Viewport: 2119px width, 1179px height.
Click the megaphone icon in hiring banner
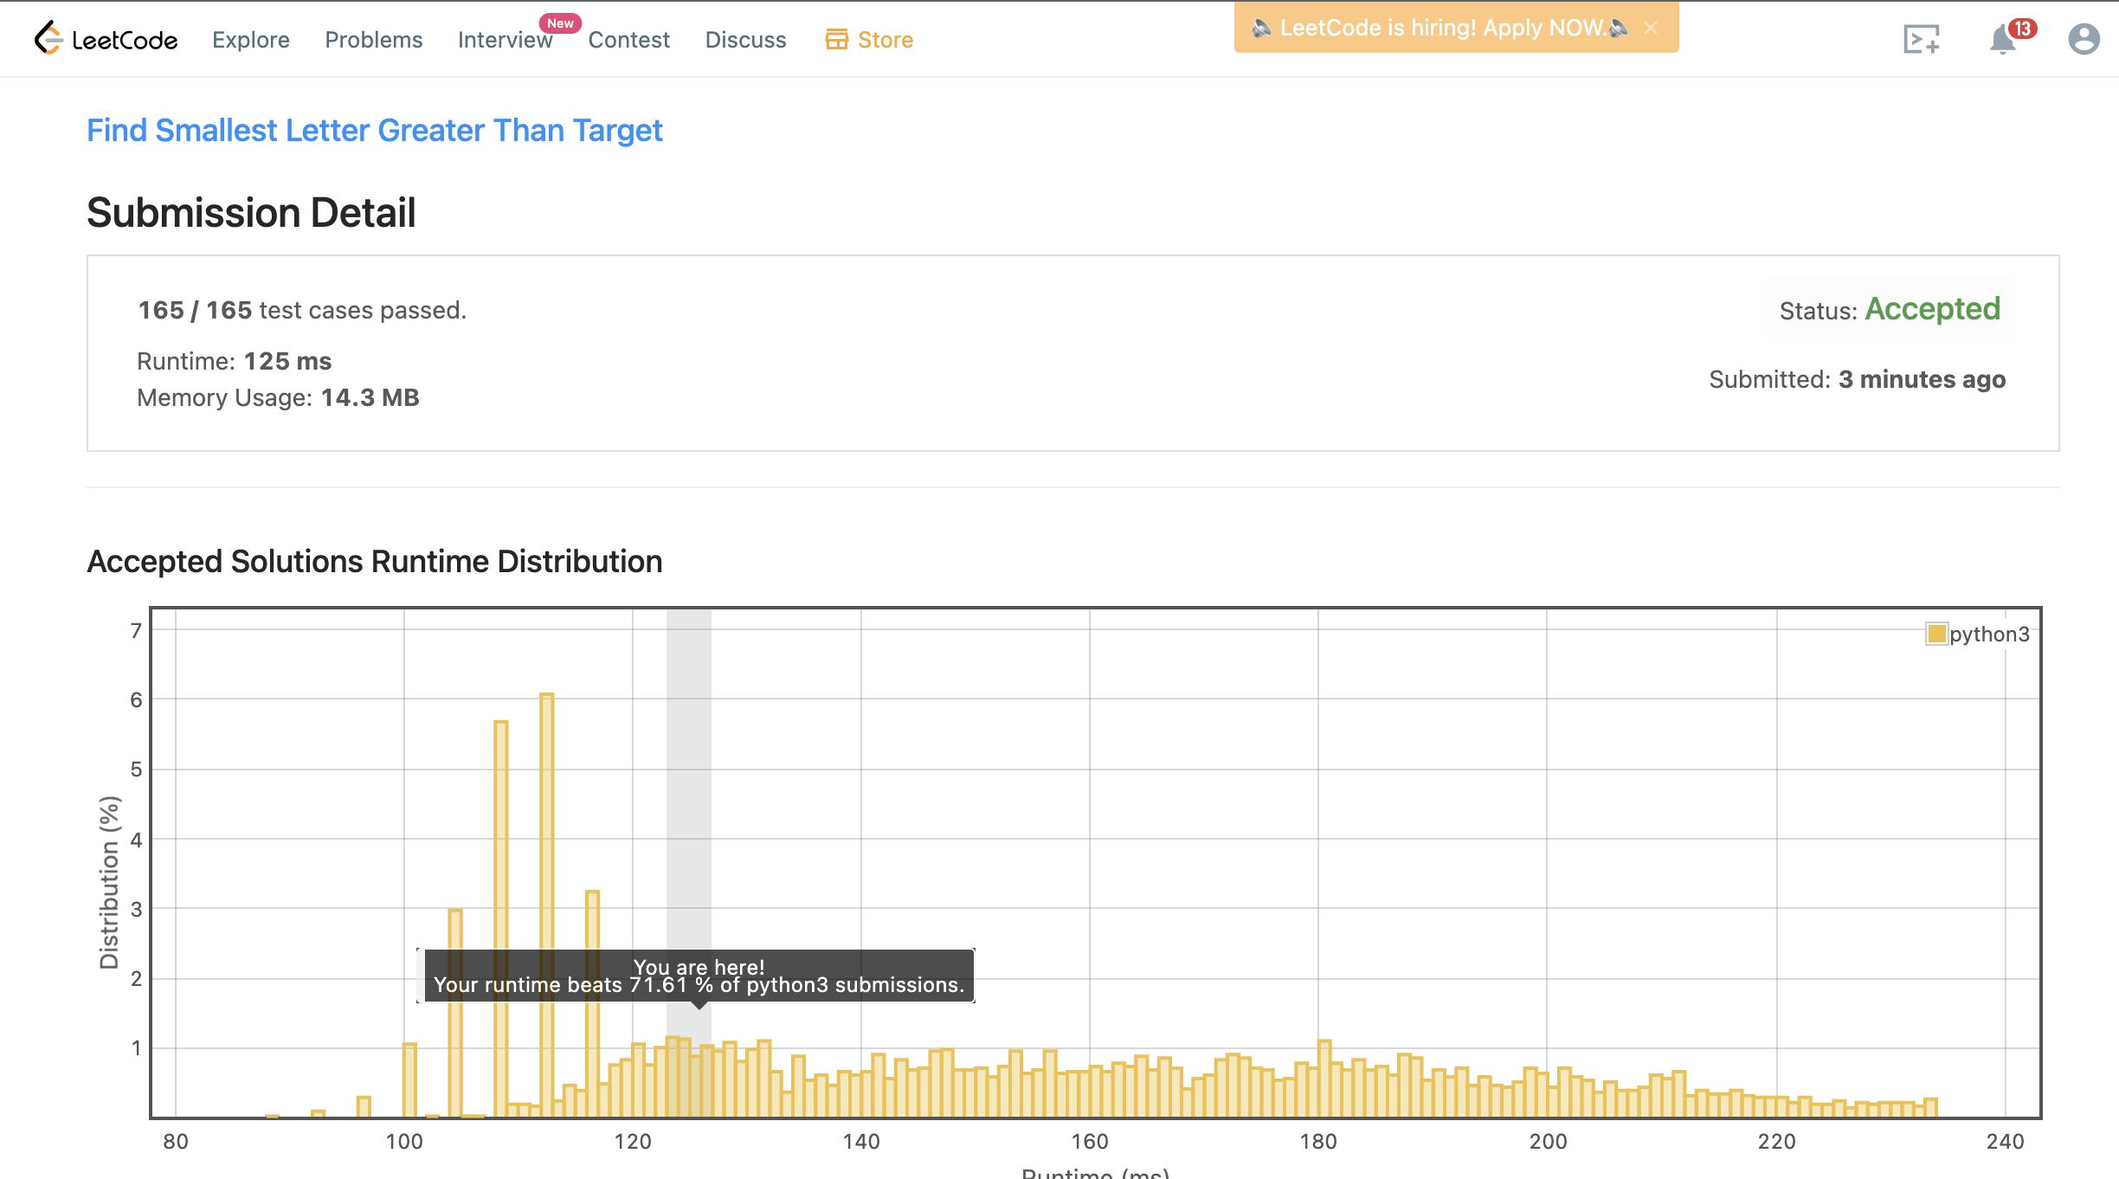point(1261,28)
